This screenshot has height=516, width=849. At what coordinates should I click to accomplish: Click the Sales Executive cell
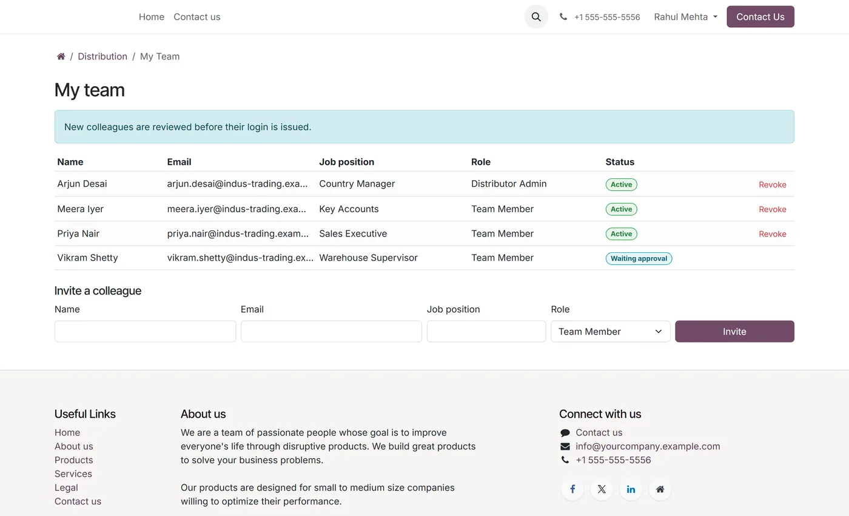[353, 233]
